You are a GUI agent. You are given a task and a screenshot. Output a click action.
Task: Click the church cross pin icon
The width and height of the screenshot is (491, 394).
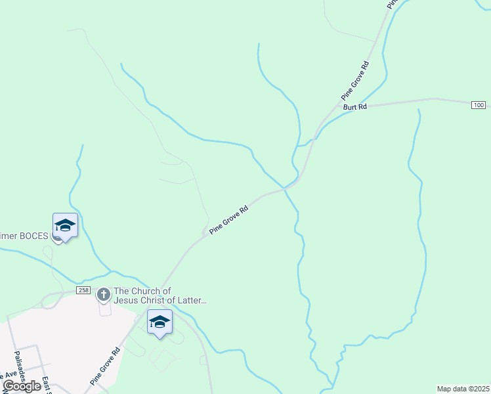click(x=103, y=295)
